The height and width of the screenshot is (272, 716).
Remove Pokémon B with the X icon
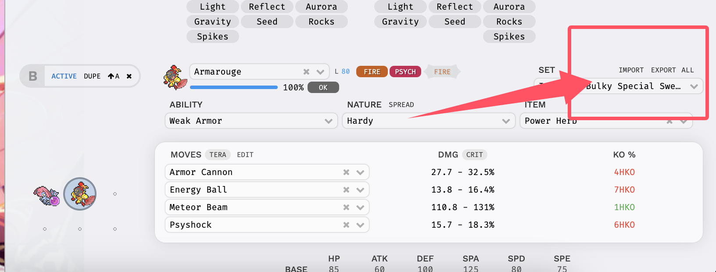point(129,76)
